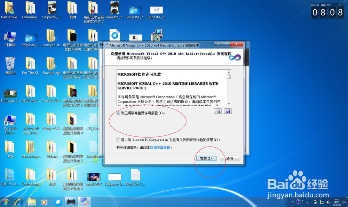Click the license text scroll-up arrow
The width and height of the screenshot is (348, 207).
229,73
